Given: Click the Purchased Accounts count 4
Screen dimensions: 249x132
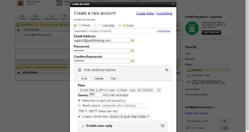Looking at the screenshot, I should click(x=224, y=121).
